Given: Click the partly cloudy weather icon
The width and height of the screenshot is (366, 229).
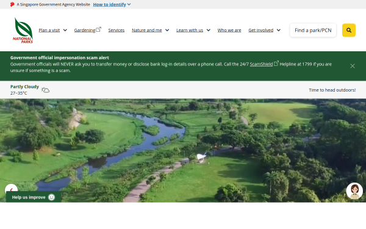Looking at the screenshot, I should (x=45, y=90).
